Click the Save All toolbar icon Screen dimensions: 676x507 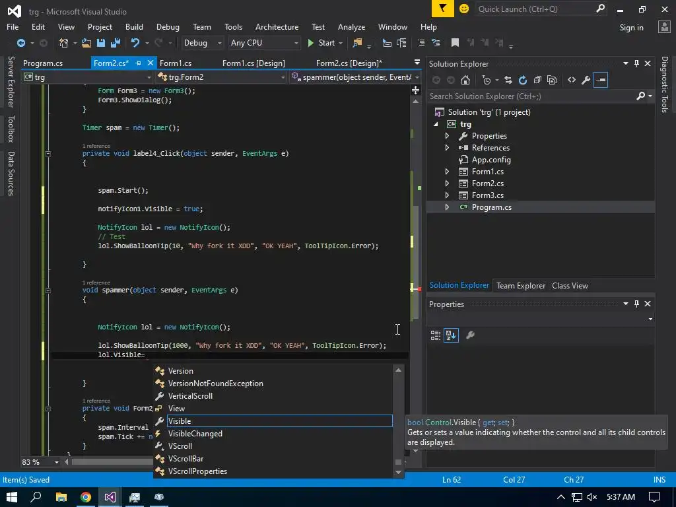(x=116, y=43)
